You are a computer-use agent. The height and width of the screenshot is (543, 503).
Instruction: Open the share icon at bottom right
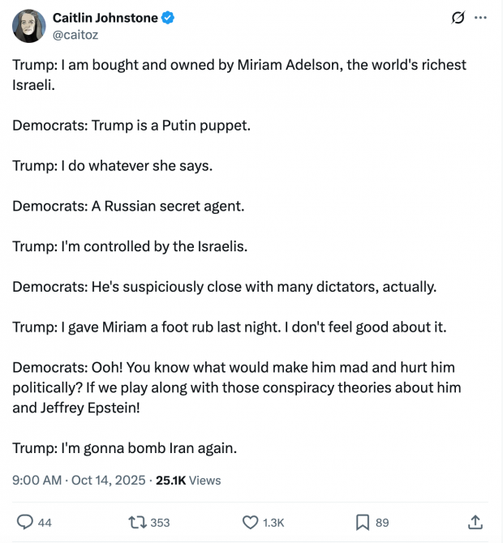tap(476, 522)
